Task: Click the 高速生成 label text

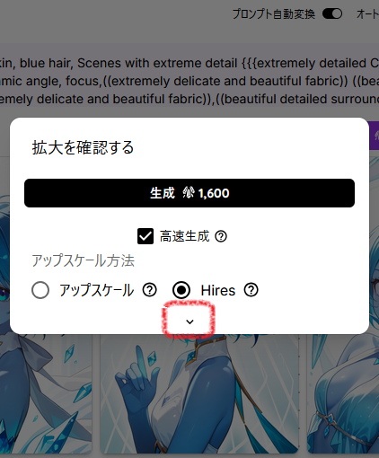Action: (184, 236)
